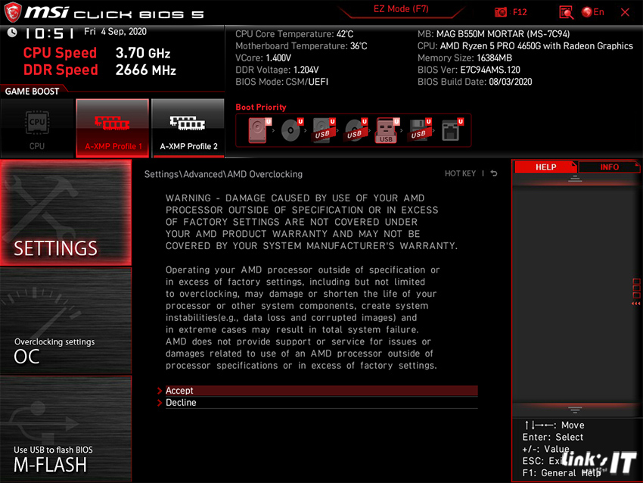Image resolution: width=643 pixels, height=483 pixels.
Task: Select the USB optical drive boot icon
Action: point(356,130)
